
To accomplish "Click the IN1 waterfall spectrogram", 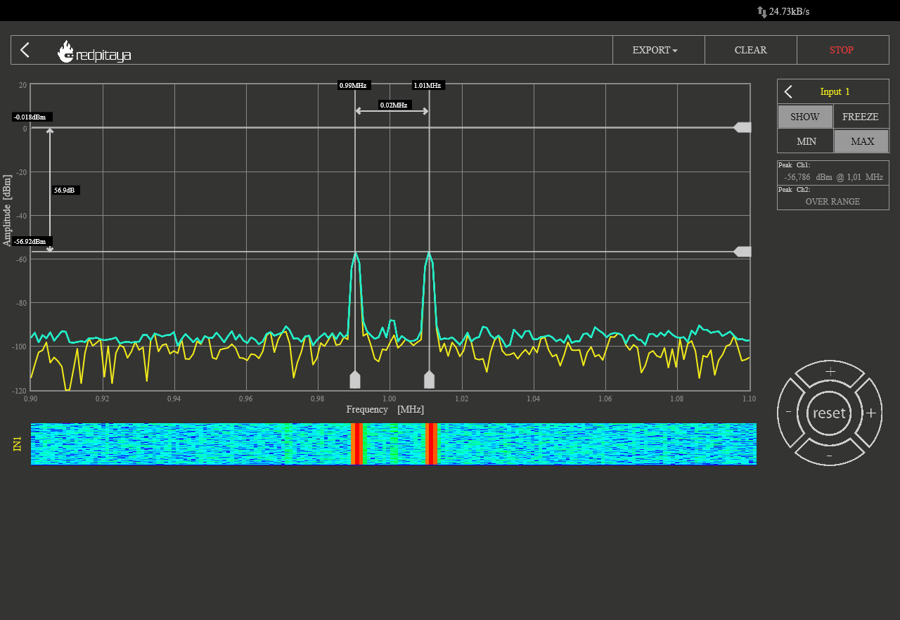I will pos(394,444).
